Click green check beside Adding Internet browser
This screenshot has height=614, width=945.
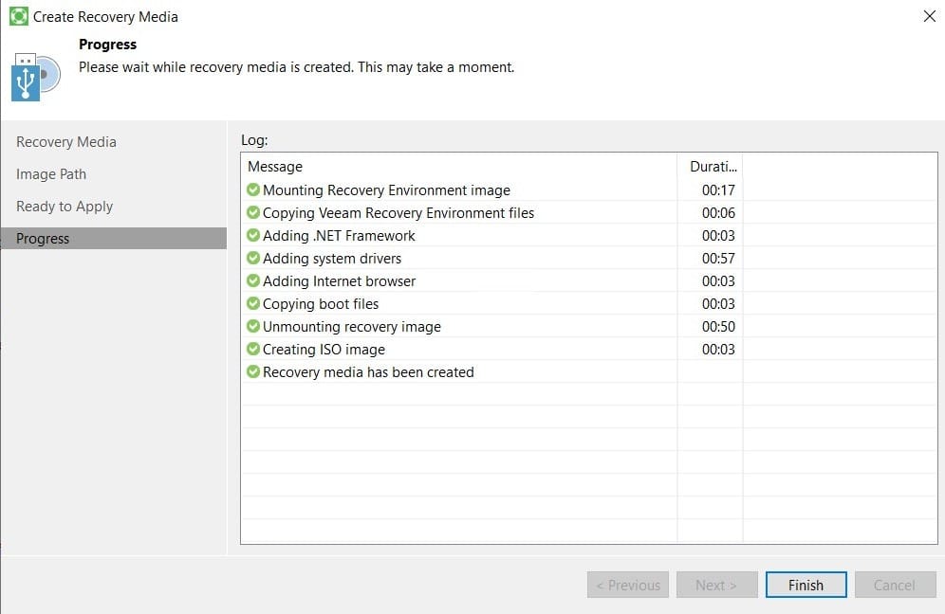point(253,281)
